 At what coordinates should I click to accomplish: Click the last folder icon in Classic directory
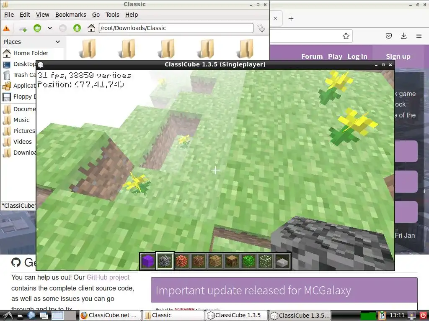[245, 48]
